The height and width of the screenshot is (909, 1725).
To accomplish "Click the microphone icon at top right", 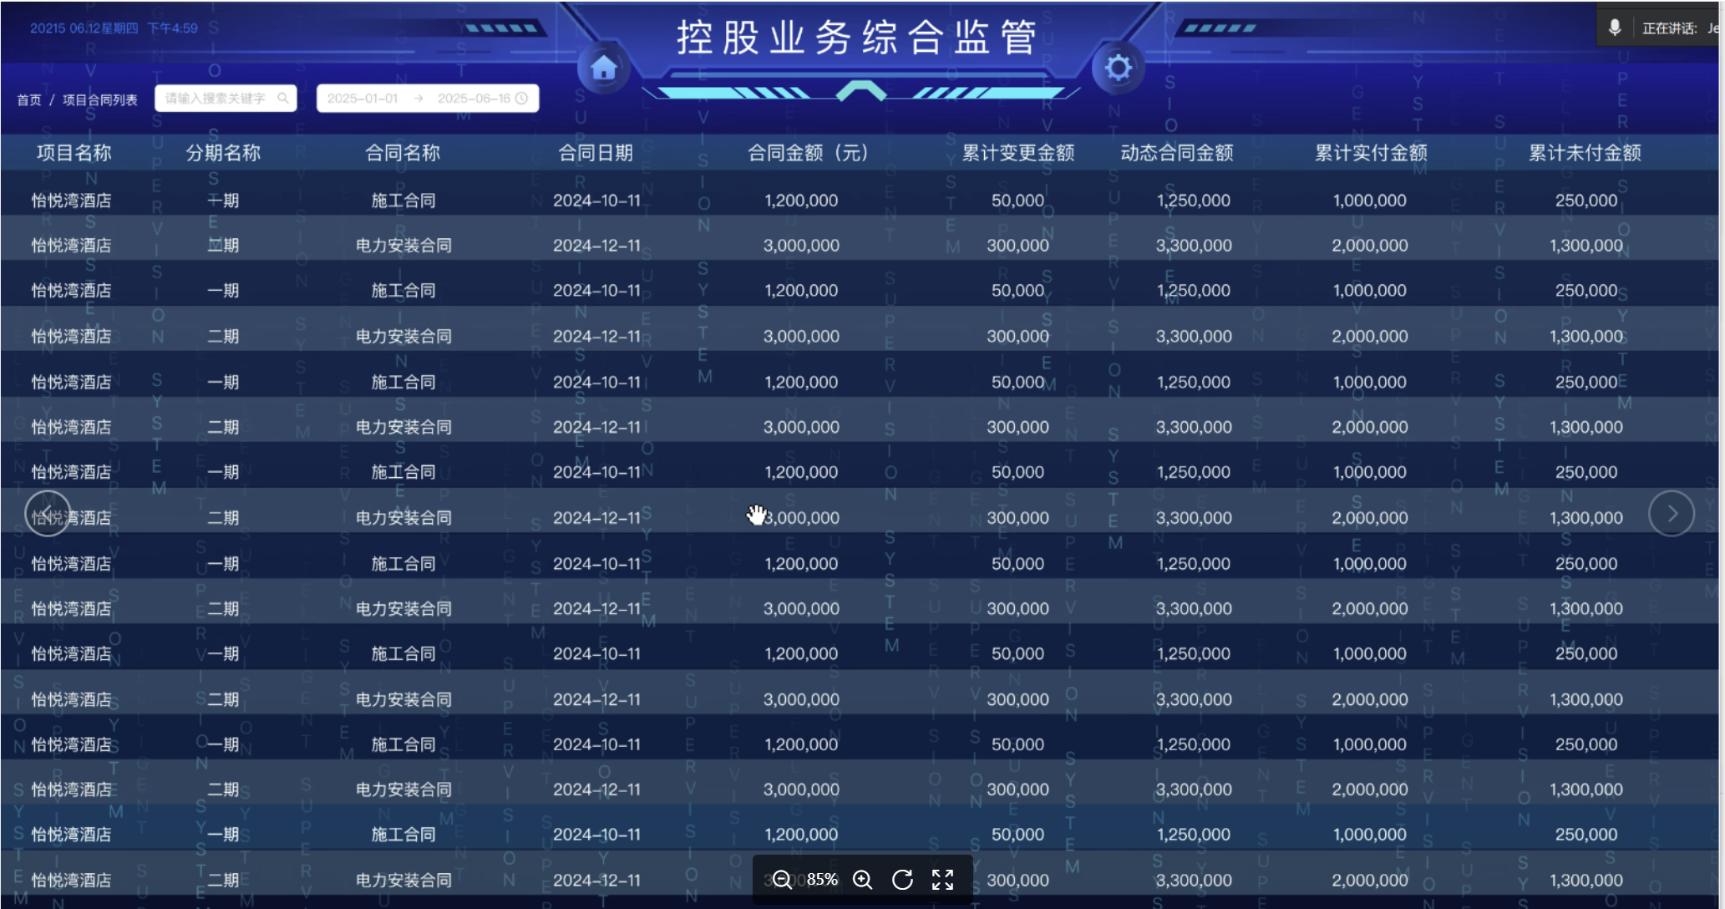I will tap(1615, 28).
